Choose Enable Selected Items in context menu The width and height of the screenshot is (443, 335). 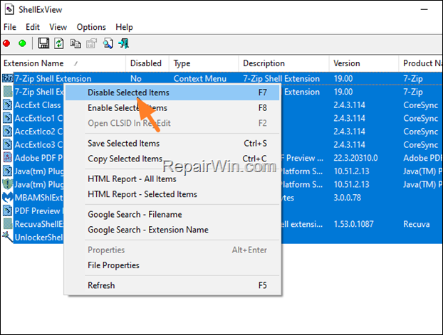pos(172,108)
